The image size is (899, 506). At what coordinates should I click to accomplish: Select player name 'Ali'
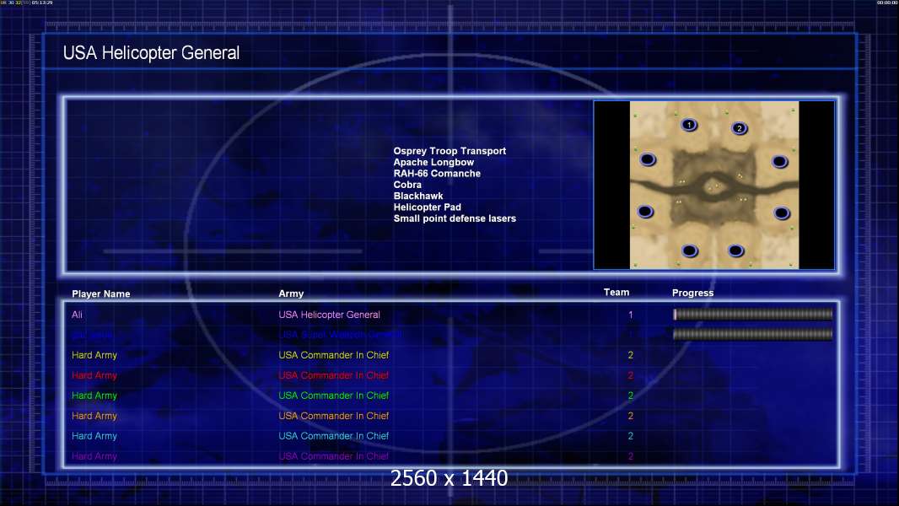[77, 315]
